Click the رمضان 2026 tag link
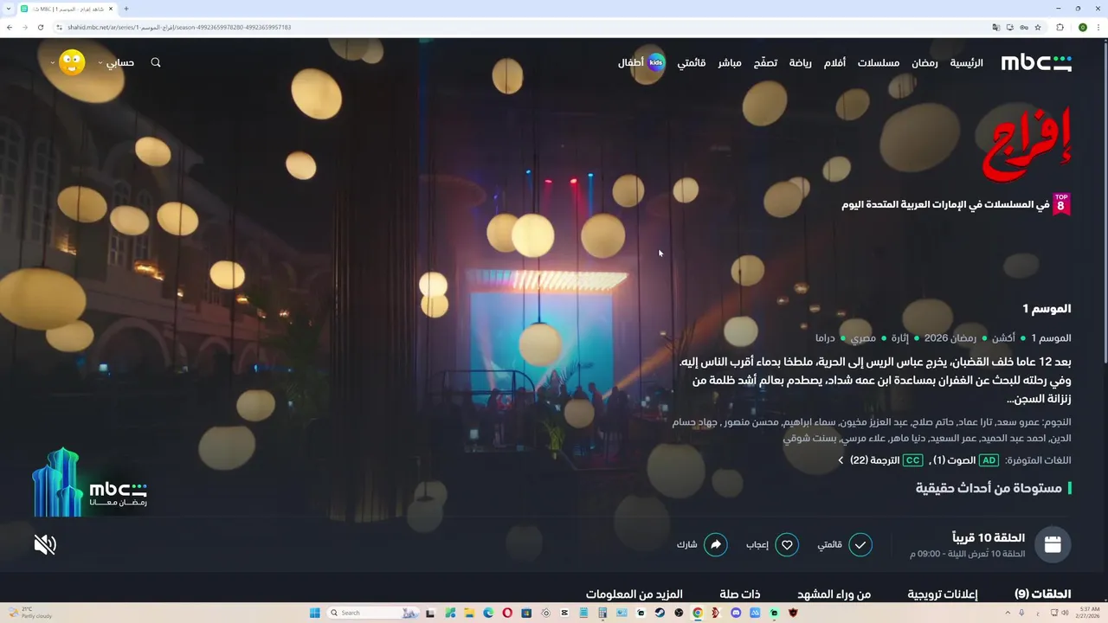 (x=950, y=338)
